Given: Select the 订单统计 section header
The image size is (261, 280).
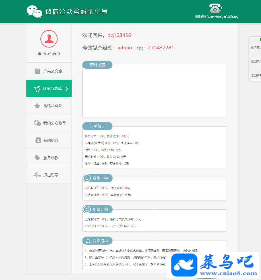Looking at the screenshot, I should pos(97,126).
